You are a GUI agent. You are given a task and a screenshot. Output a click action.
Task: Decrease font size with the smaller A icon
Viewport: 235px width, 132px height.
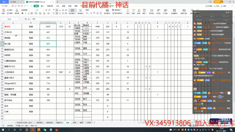coord(49,10)
